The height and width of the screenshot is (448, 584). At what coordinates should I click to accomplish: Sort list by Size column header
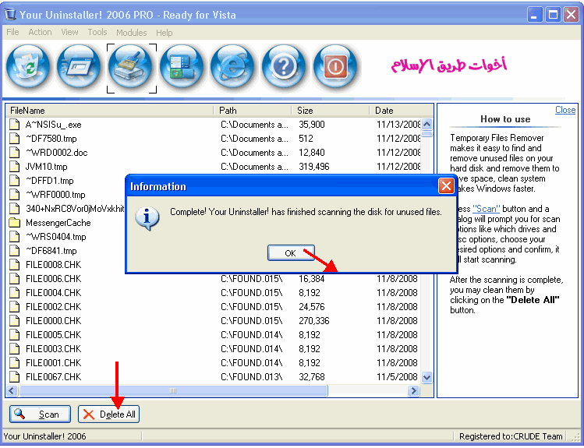[331, 111]
